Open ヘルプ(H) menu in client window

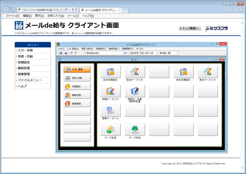pos(139,49)
